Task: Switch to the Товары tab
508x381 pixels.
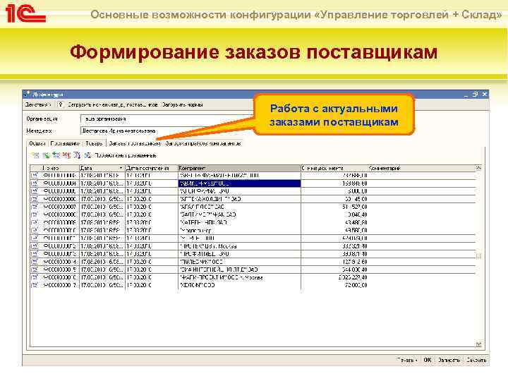Action: pos(94,143)
